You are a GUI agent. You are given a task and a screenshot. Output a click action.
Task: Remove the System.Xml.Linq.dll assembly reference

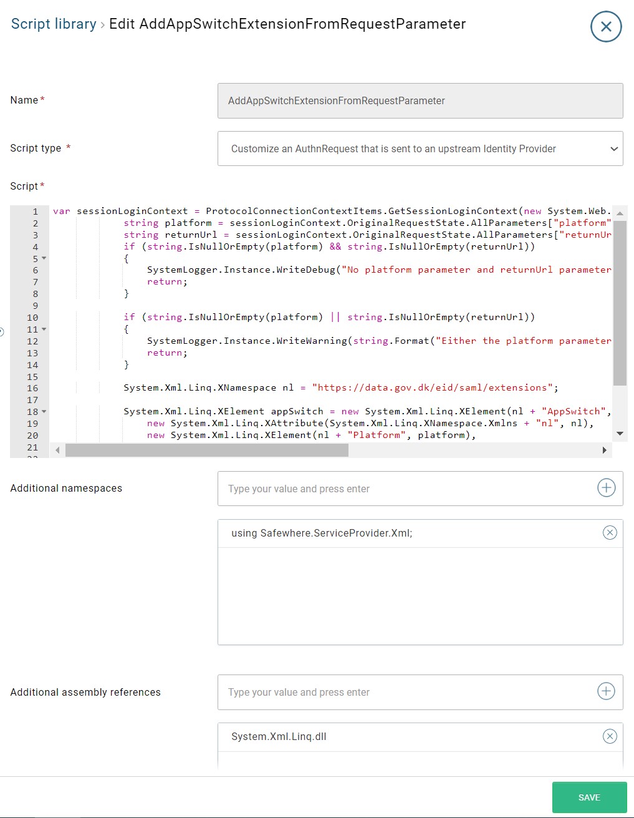[610, 736]
